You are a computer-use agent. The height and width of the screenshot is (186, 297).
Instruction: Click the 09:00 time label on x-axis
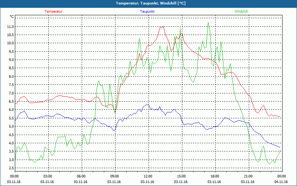(115, 176)
